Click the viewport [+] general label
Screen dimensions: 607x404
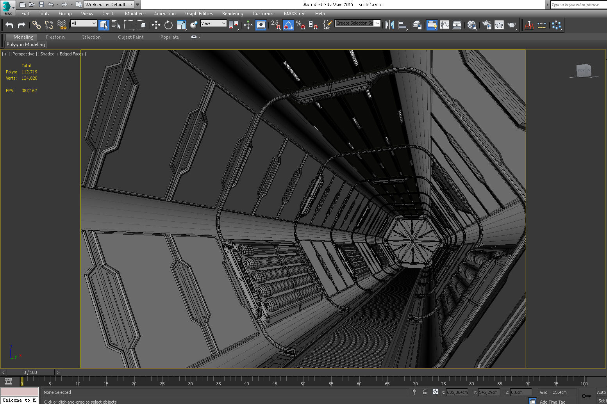pos(5,54)
